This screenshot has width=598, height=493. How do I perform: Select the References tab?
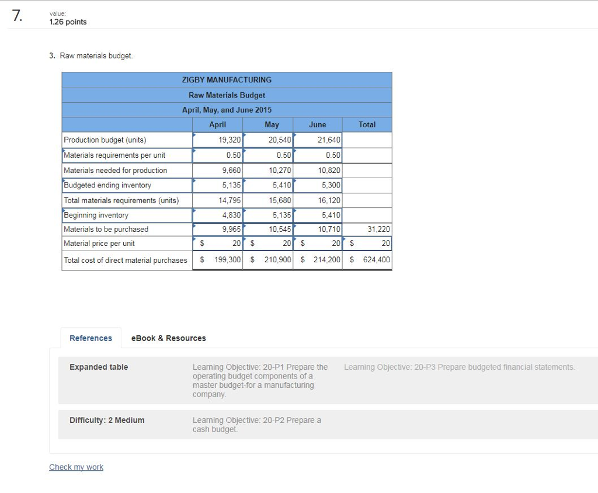91,338
